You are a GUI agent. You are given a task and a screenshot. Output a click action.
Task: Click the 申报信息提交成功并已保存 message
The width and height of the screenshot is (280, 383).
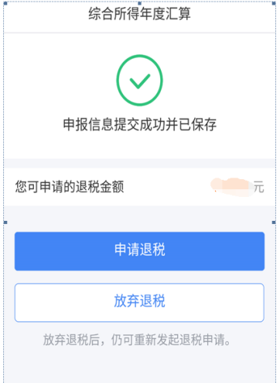[x=139, y=124]
